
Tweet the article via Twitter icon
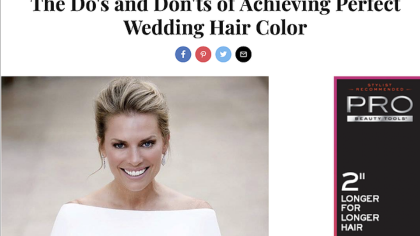click(224, 54)
